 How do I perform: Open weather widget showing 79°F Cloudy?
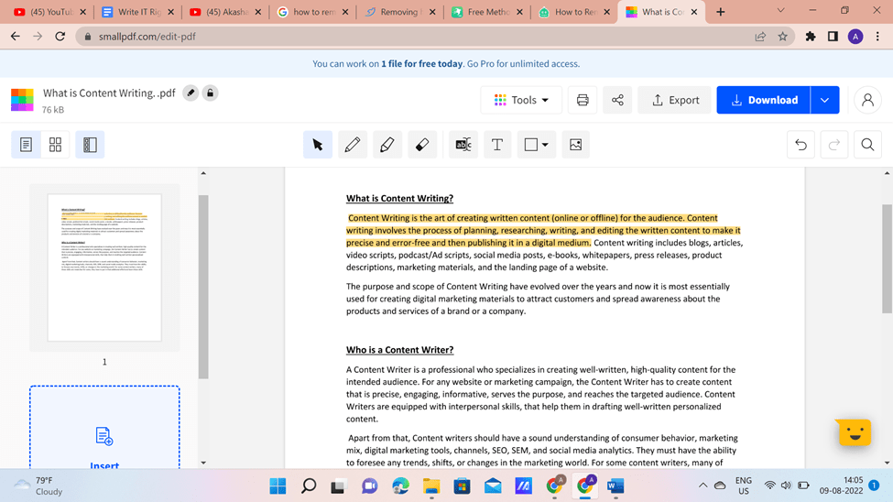click(x=38, y=486)
